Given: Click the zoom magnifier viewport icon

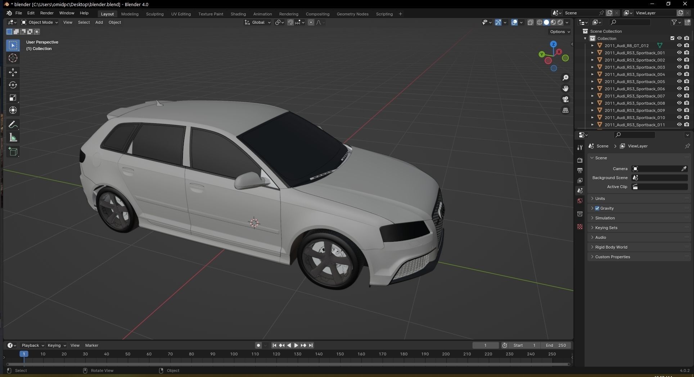Looking at the screenshot, I should pyautogui.click(x=565, y=78).
